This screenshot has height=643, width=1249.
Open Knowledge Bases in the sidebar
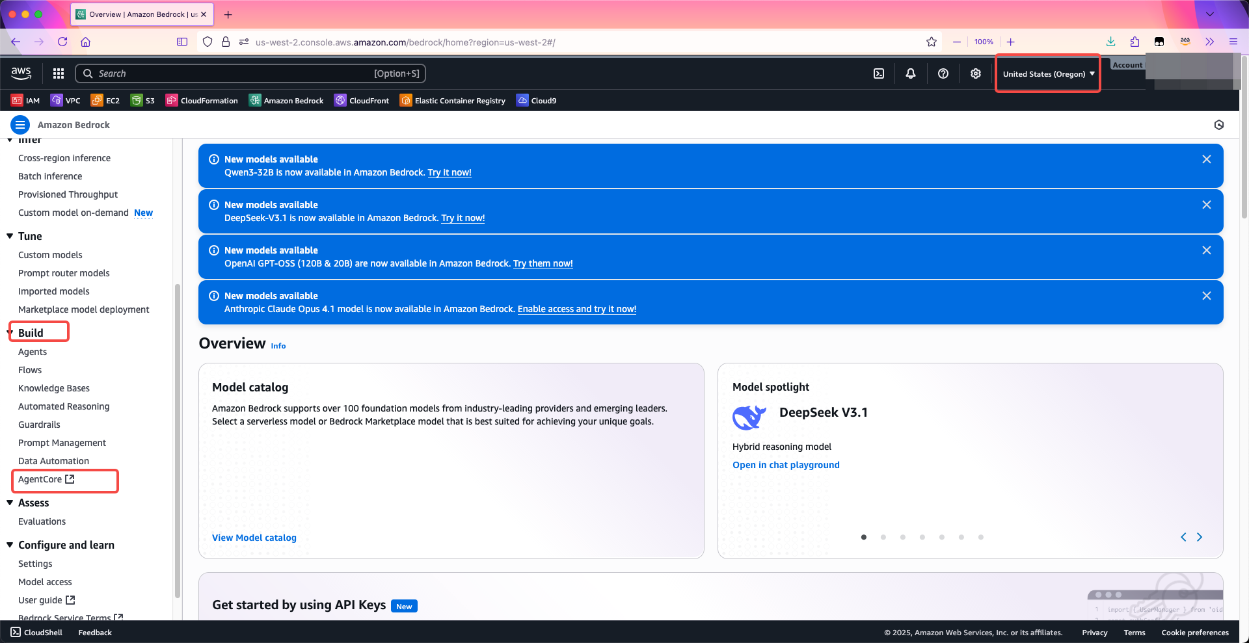coord(54,388)
